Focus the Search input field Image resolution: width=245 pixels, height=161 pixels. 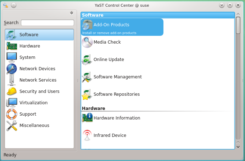pos(48,23)
